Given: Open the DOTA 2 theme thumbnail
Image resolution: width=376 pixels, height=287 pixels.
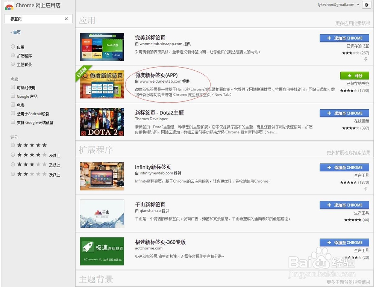Looking at the screenshot, I should pos(102,122).
